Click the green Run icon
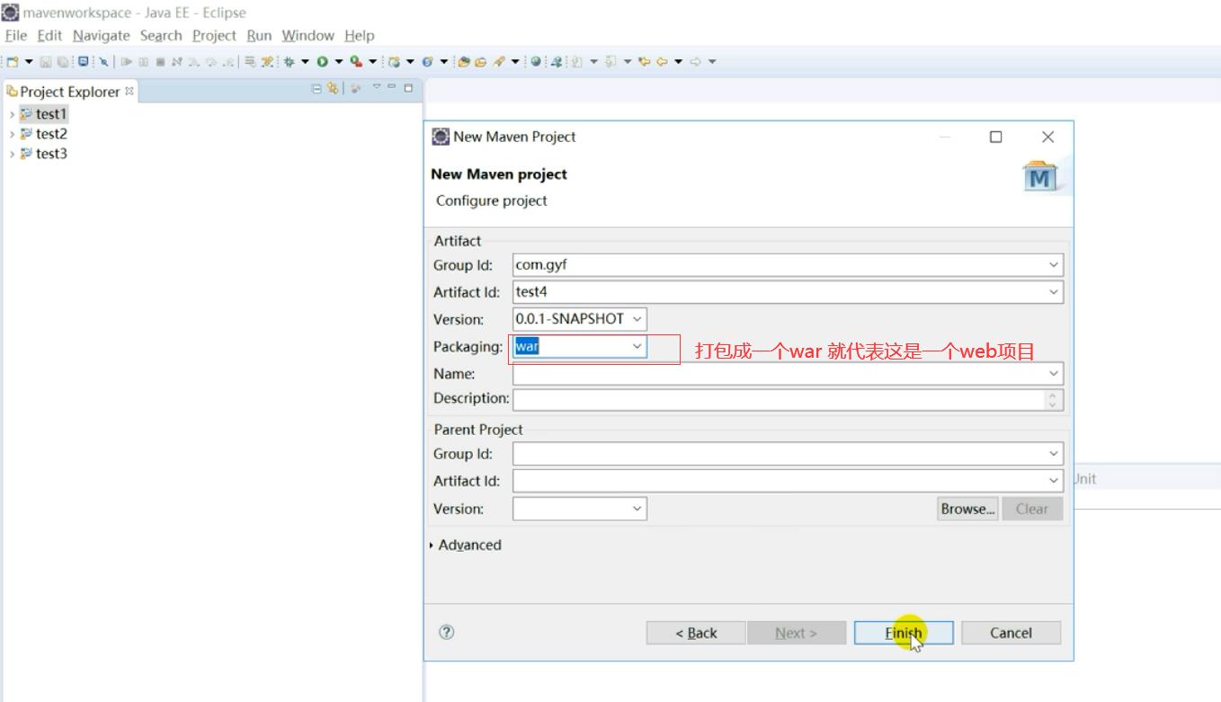Viewport: 1221px width, 702px height. [322, 62]
